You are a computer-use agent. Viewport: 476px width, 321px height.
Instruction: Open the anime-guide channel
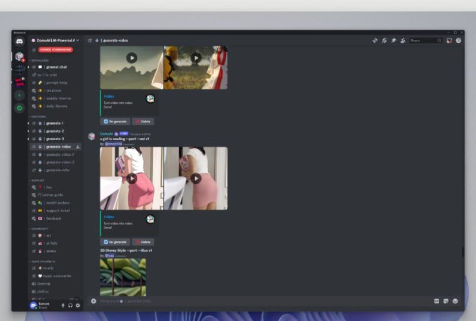pyautogui.click(x=55, y=195)
